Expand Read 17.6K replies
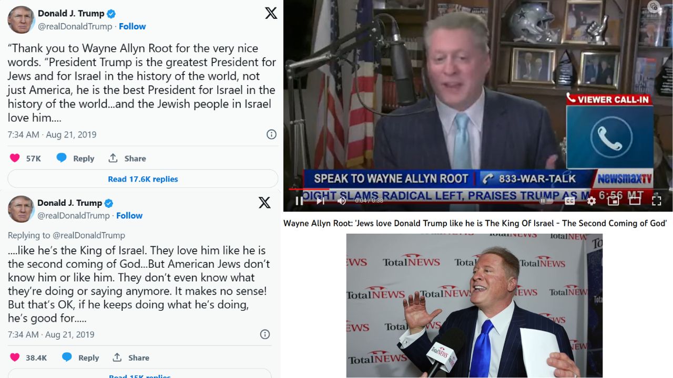 (x=143, y=179)
